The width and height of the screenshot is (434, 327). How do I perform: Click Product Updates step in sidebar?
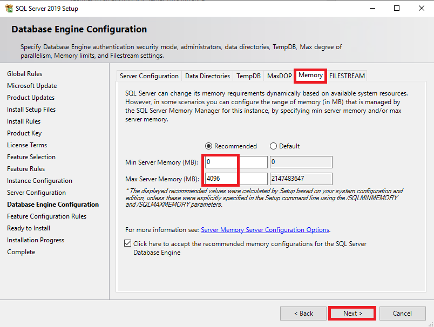pos(31,98)
